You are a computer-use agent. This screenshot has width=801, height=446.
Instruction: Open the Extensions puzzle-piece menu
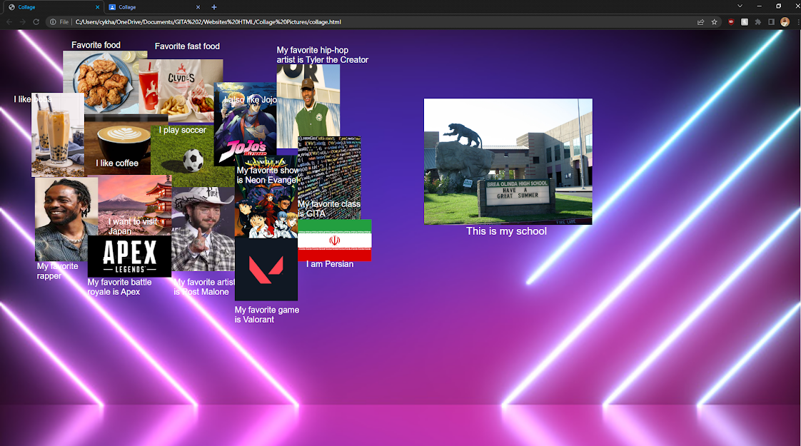[758, 22]
